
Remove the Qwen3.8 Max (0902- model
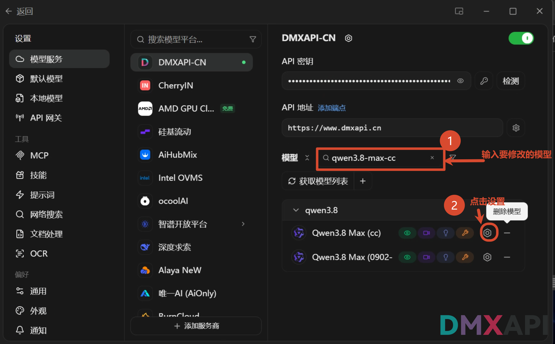pos(507,257)
